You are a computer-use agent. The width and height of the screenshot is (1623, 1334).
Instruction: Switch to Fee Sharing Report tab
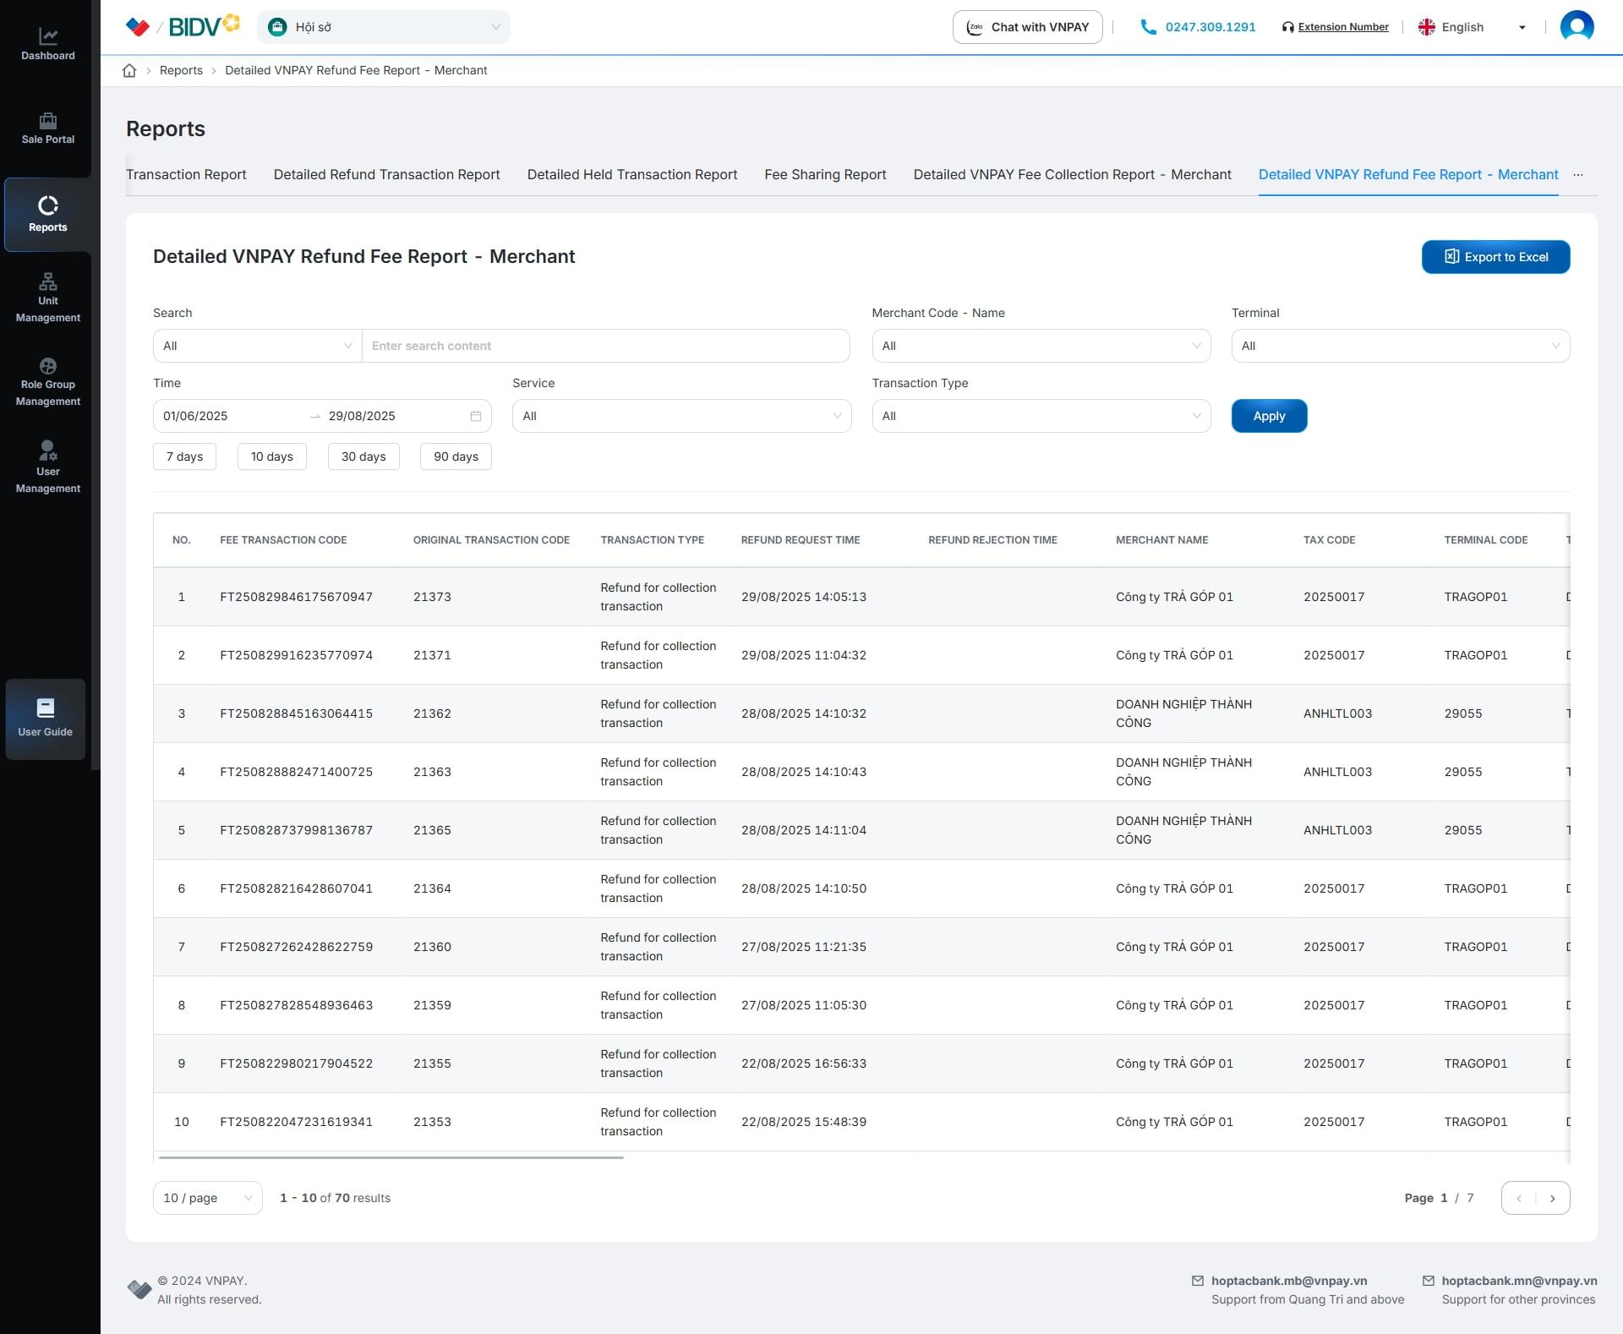click(x=825, y=174)
